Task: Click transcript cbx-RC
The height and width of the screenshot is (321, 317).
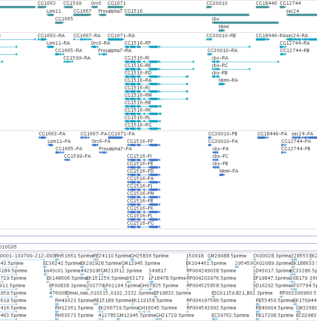Action: pyautogui.click(x=220, y=65)
